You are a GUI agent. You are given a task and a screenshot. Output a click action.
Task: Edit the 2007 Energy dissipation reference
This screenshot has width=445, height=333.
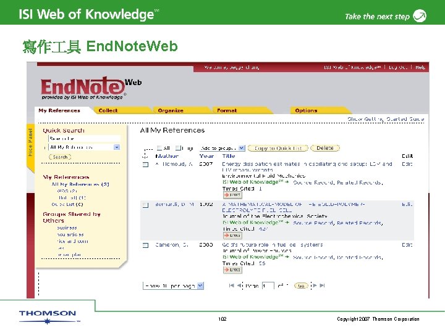click(407, 164)
